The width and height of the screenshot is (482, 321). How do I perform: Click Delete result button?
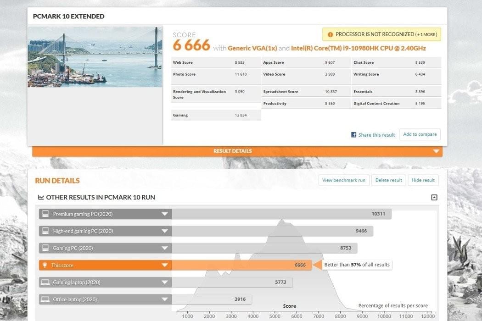[x=388, y=180]
